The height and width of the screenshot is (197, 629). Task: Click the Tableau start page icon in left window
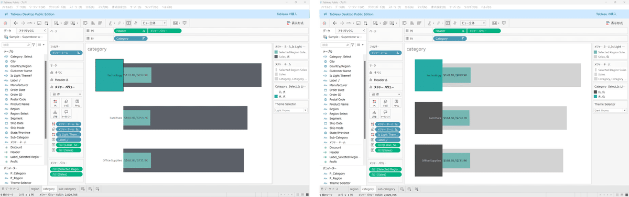(x=6, y=23)
